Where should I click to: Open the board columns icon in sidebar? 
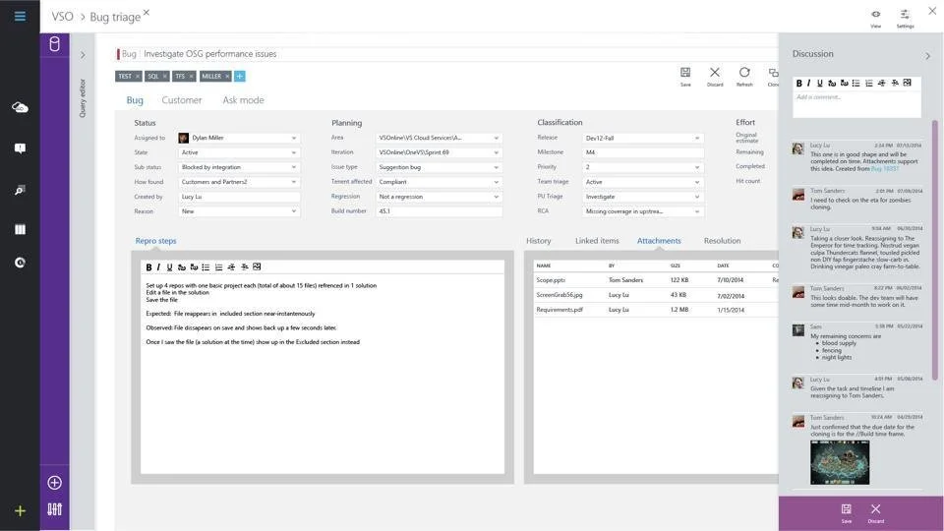[20, 229]
